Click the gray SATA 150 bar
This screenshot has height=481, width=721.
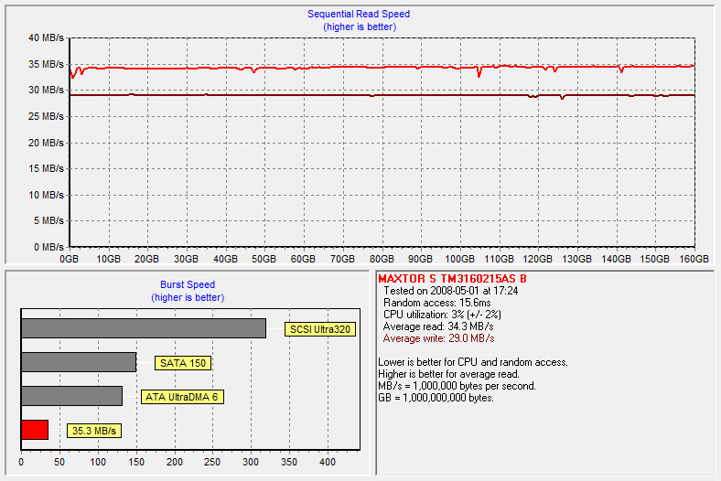pos(78,362)
